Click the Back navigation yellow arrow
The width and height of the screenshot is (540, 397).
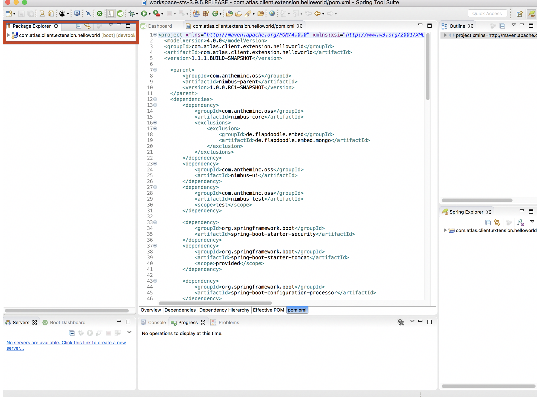(x=317, y=14)
